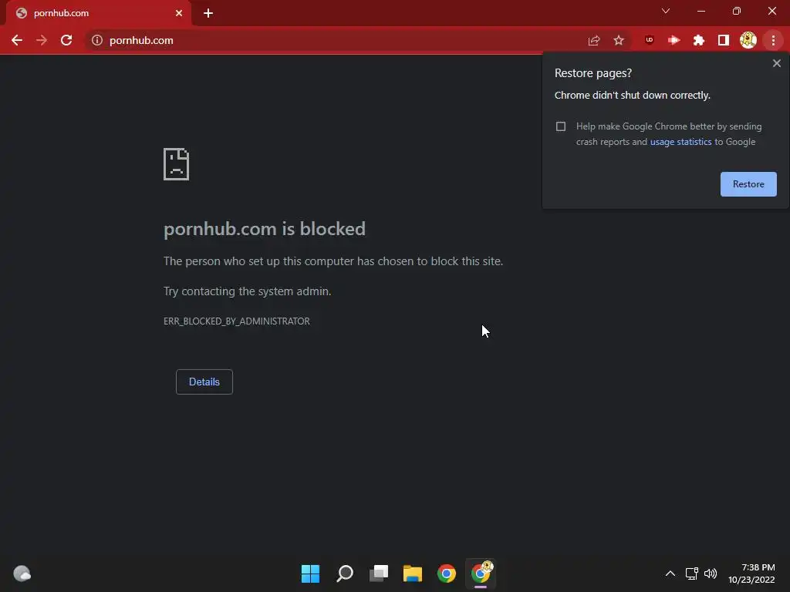Viewport: 790px width, 592px height.
Task: Open File Explorer from taskbar
Action: click(x=413, y=573)
